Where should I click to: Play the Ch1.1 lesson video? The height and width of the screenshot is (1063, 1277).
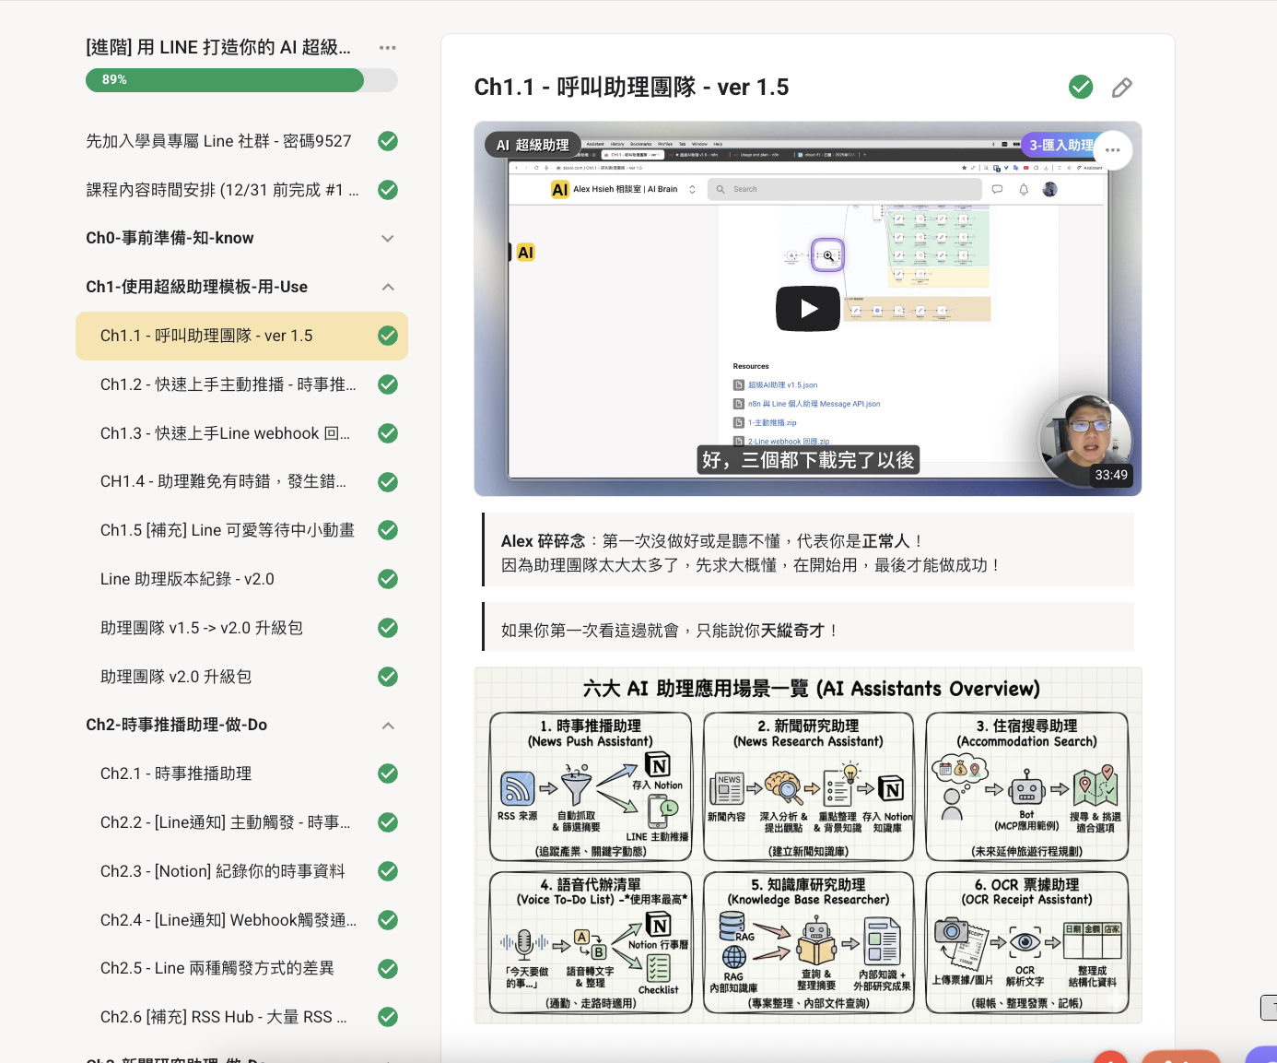tap(808, 309)
